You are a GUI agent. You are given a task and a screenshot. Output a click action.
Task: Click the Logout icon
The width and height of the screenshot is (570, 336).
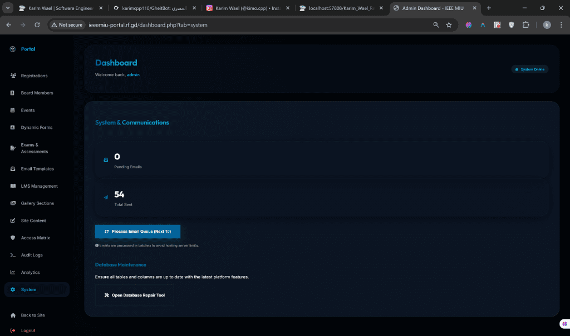(x=13, y=330)
